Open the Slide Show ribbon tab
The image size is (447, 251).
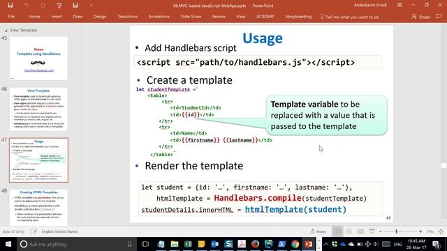191,17
